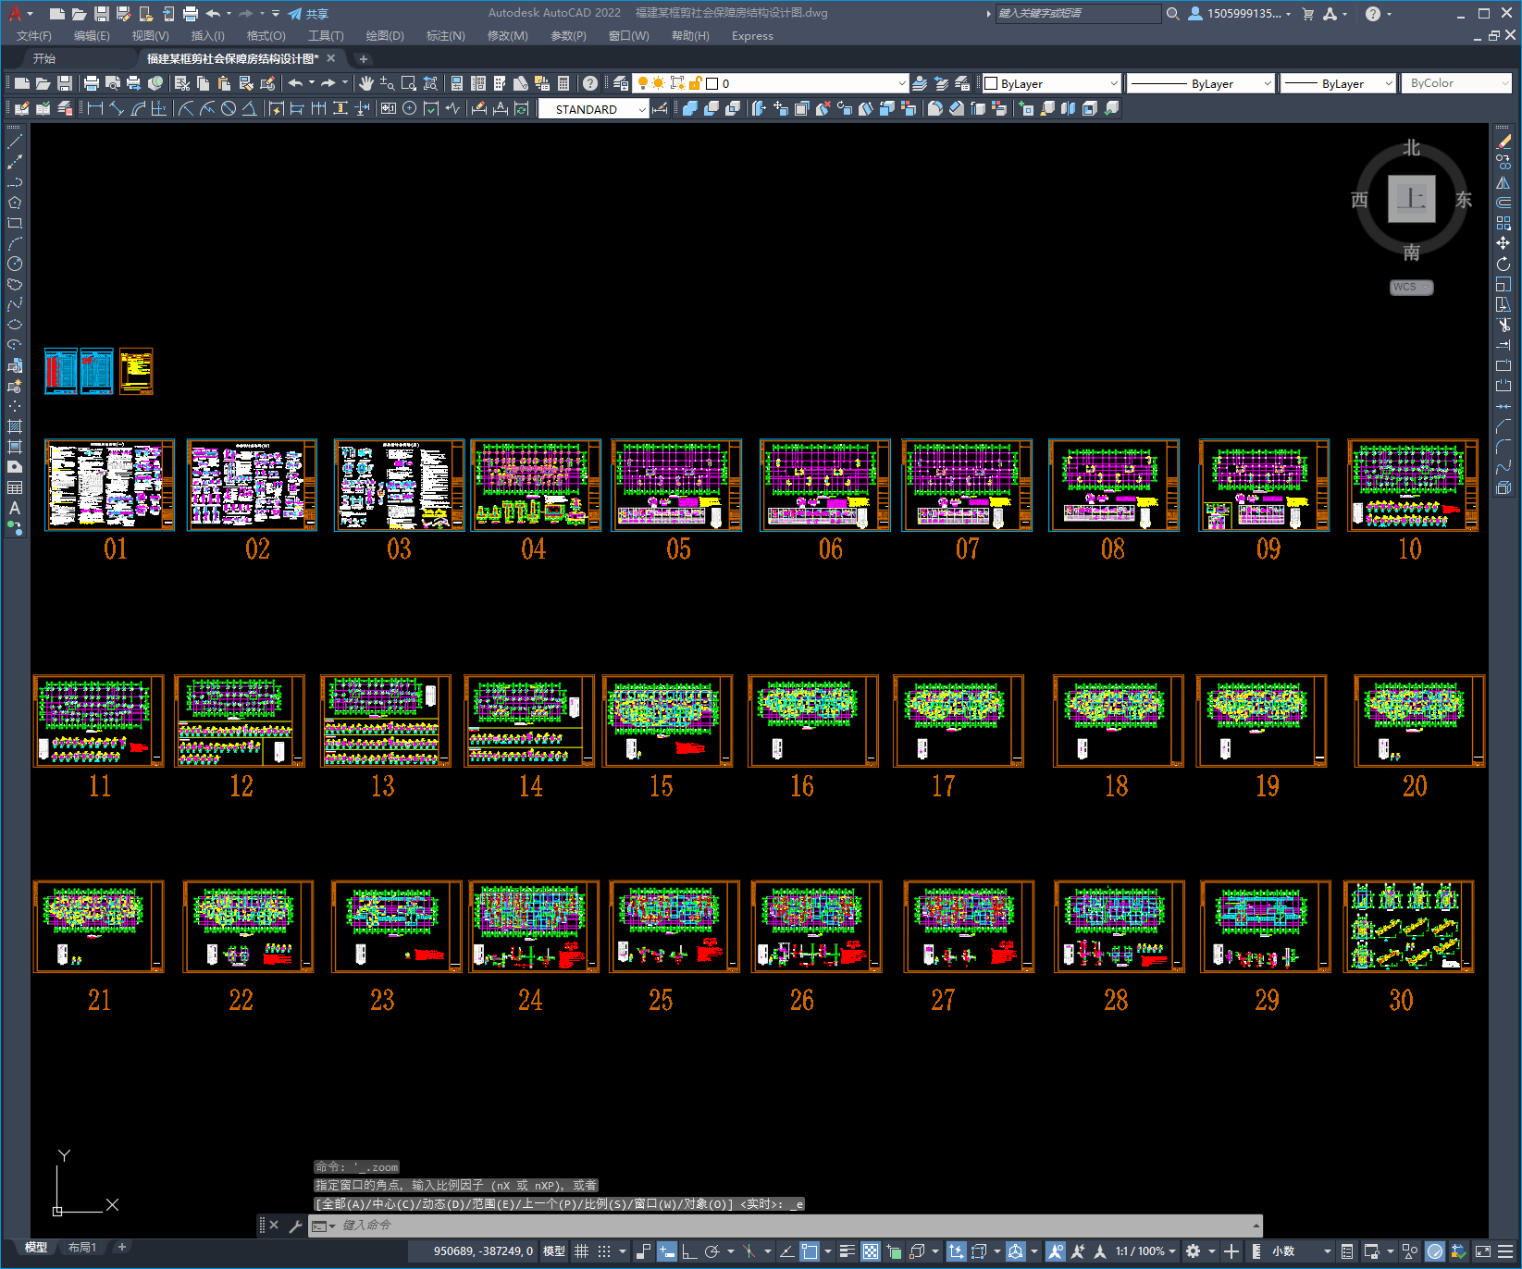
Task: Click the Linear dimension tool icon
Action: (x=94, y=108)
